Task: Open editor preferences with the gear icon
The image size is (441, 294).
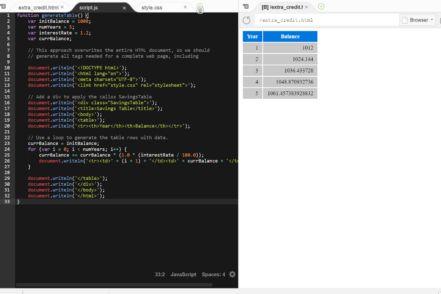Action: tap(232, 274)
